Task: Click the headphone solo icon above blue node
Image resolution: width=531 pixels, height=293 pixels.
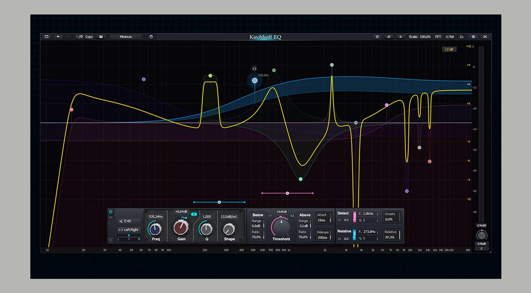Action: 254,69
